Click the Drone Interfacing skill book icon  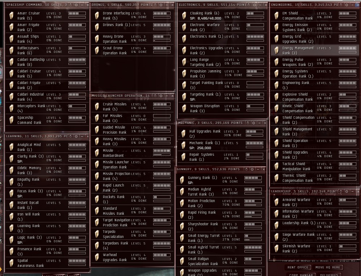tap(97, 16)
